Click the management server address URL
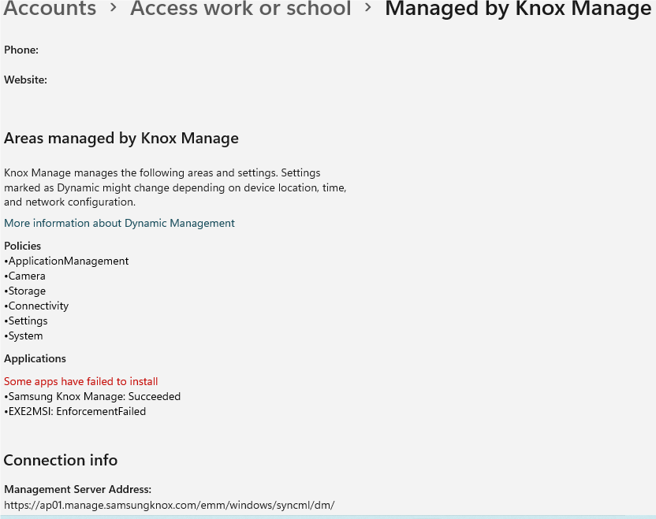 click(169, 505)
